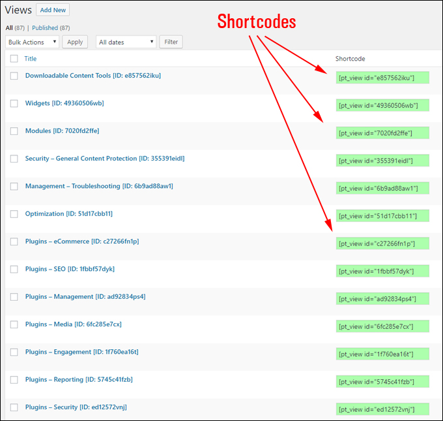Screen dimensions: 443x421
Task: Check the Plugins – Security checkbox
Action: (14, 407)
